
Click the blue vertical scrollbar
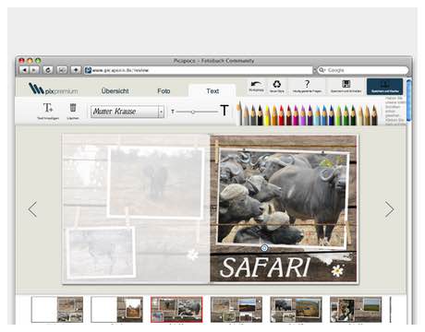tap(409, 100)
